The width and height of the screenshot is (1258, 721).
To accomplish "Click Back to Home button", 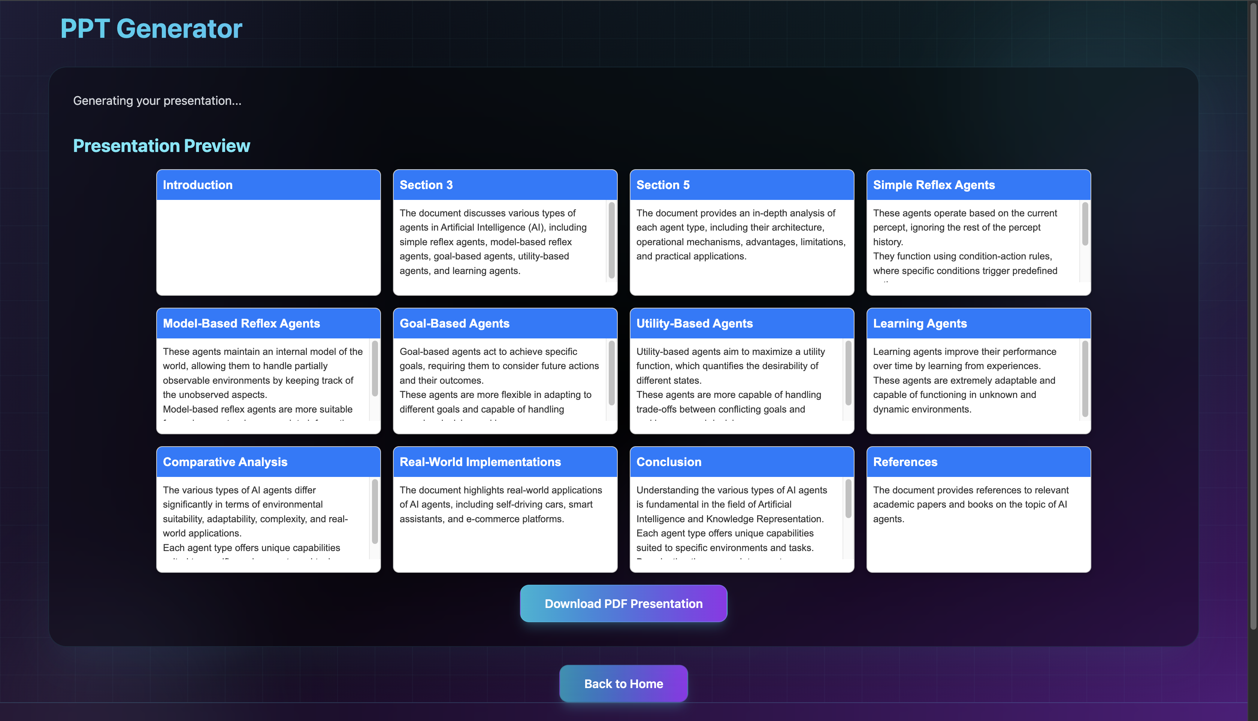I will [x=623, y=683].
